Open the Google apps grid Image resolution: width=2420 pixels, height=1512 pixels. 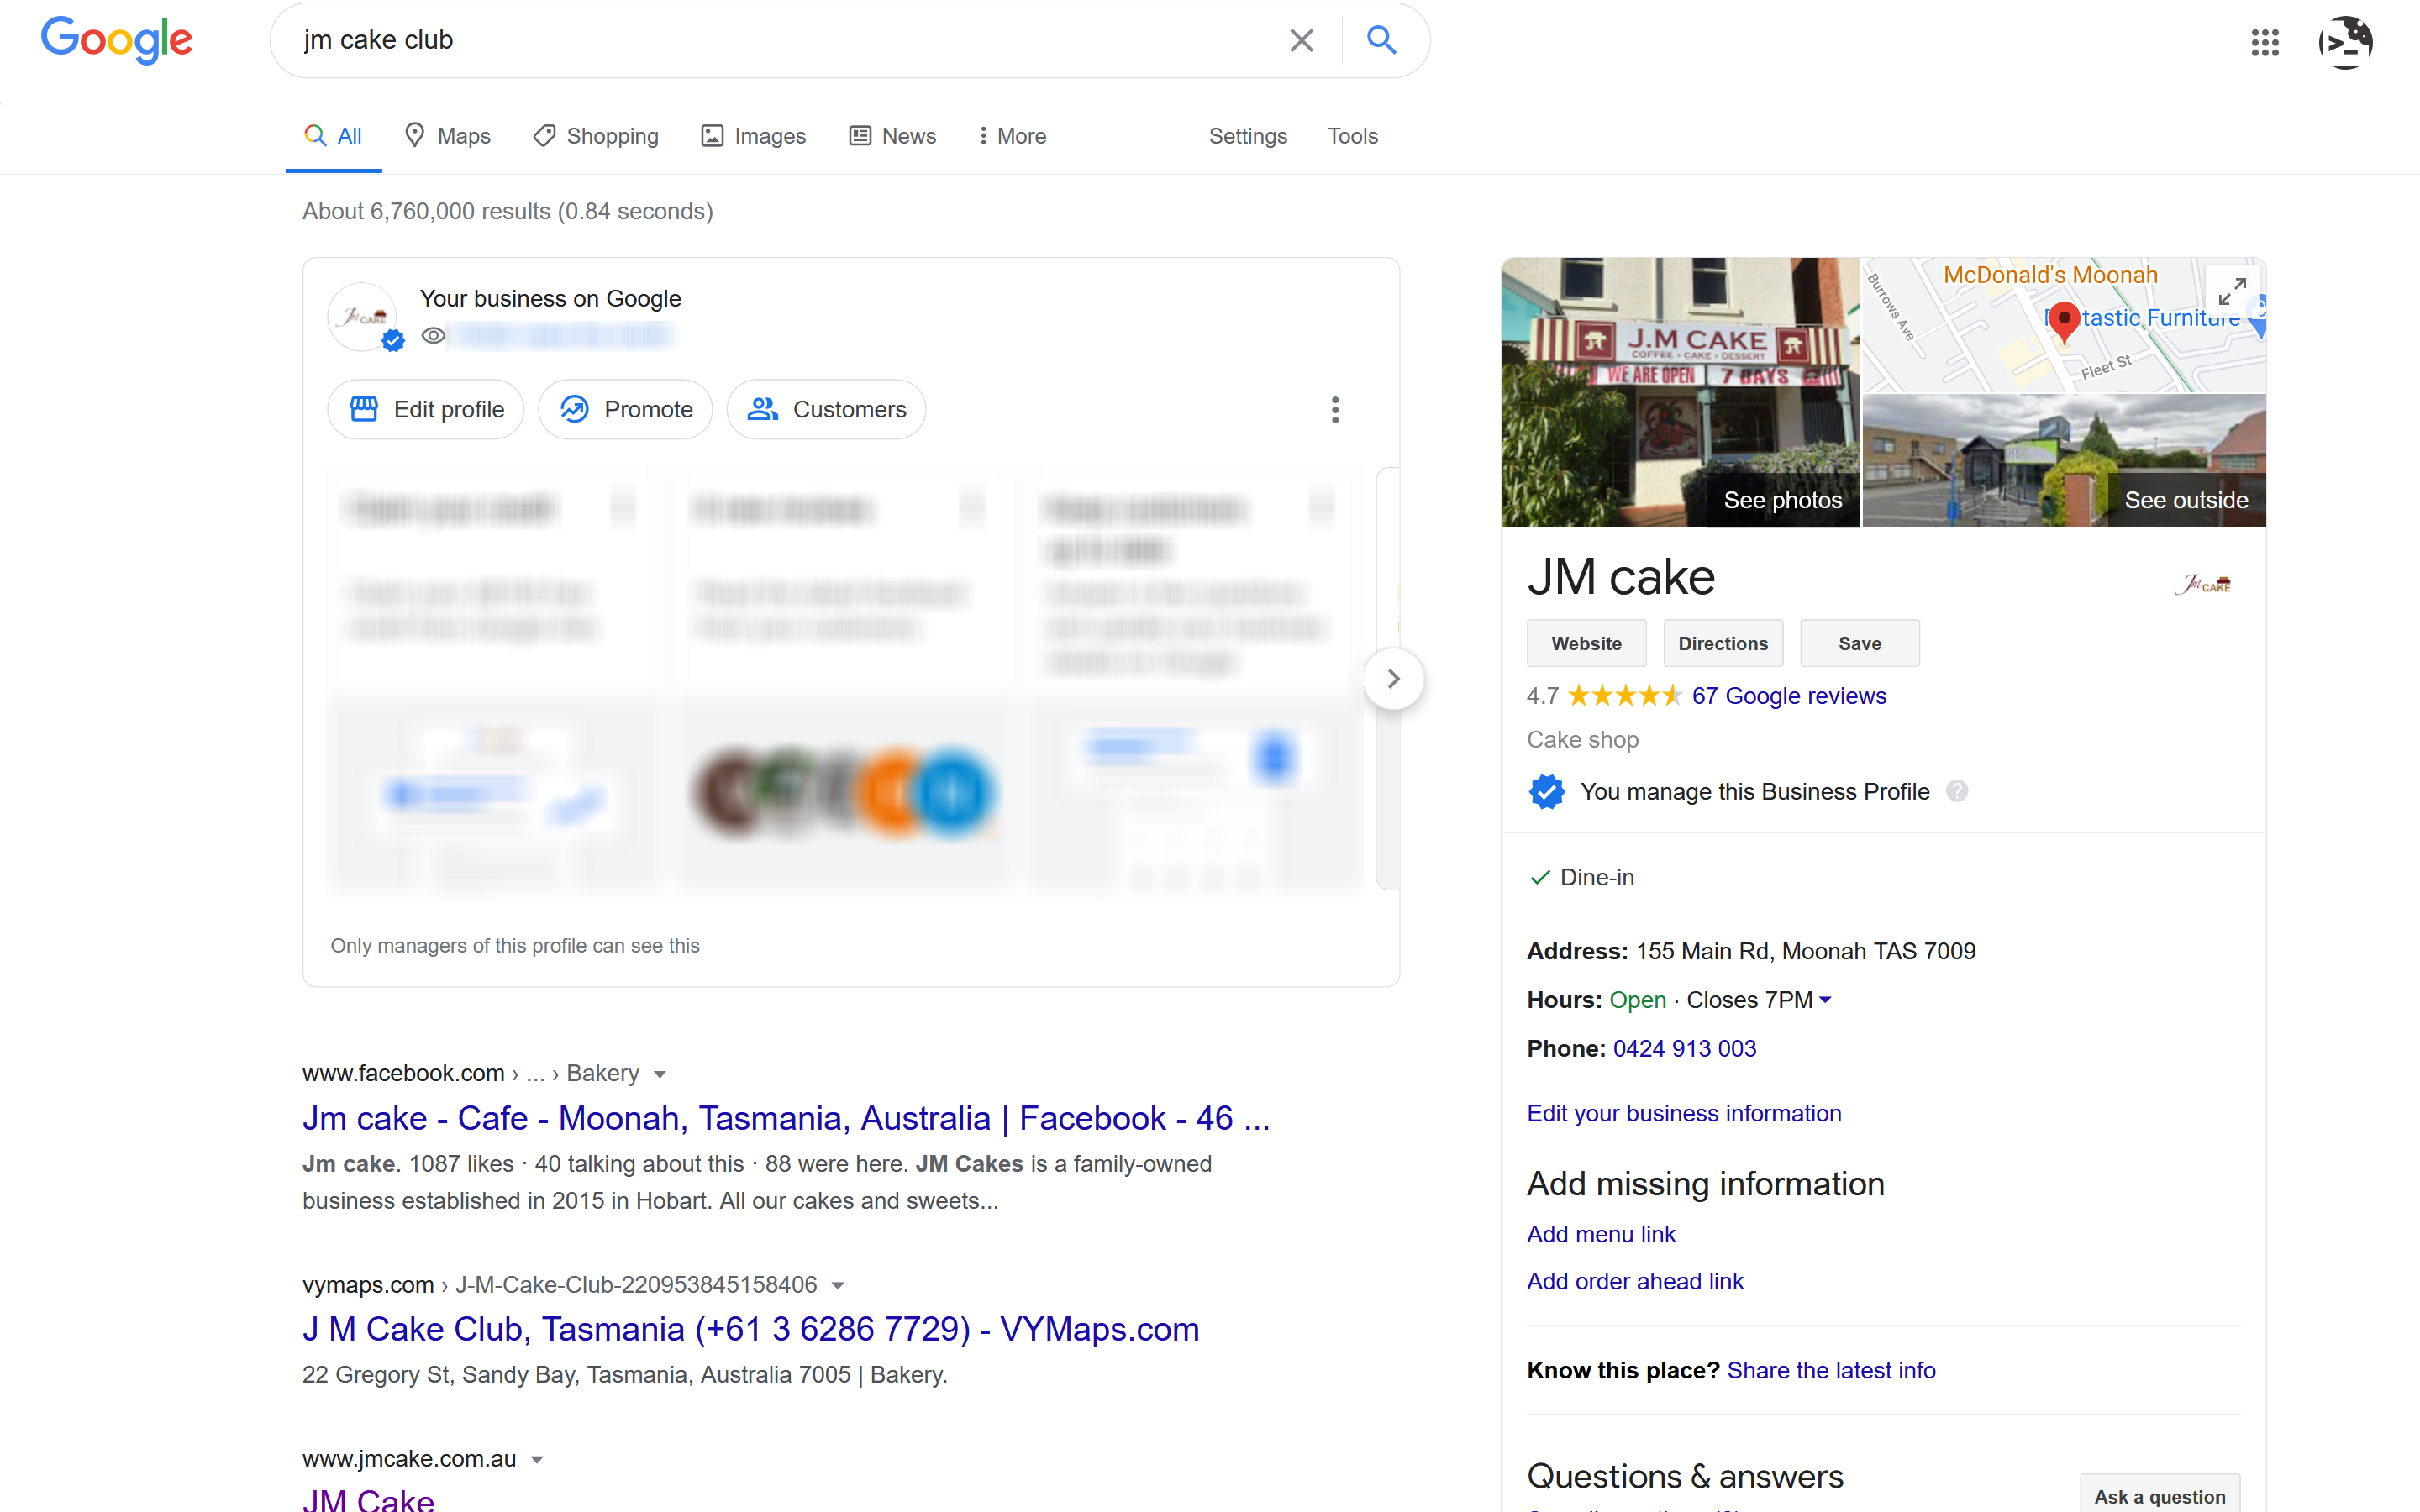2265,42
